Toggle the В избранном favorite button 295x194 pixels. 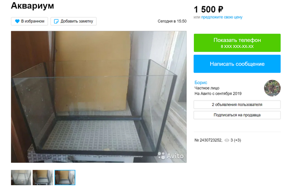pos(29,21)
